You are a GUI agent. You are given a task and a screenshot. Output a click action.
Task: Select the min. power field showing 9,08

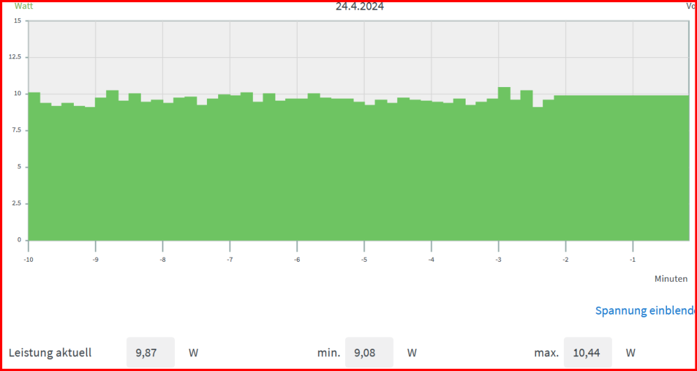pos(369,352)
